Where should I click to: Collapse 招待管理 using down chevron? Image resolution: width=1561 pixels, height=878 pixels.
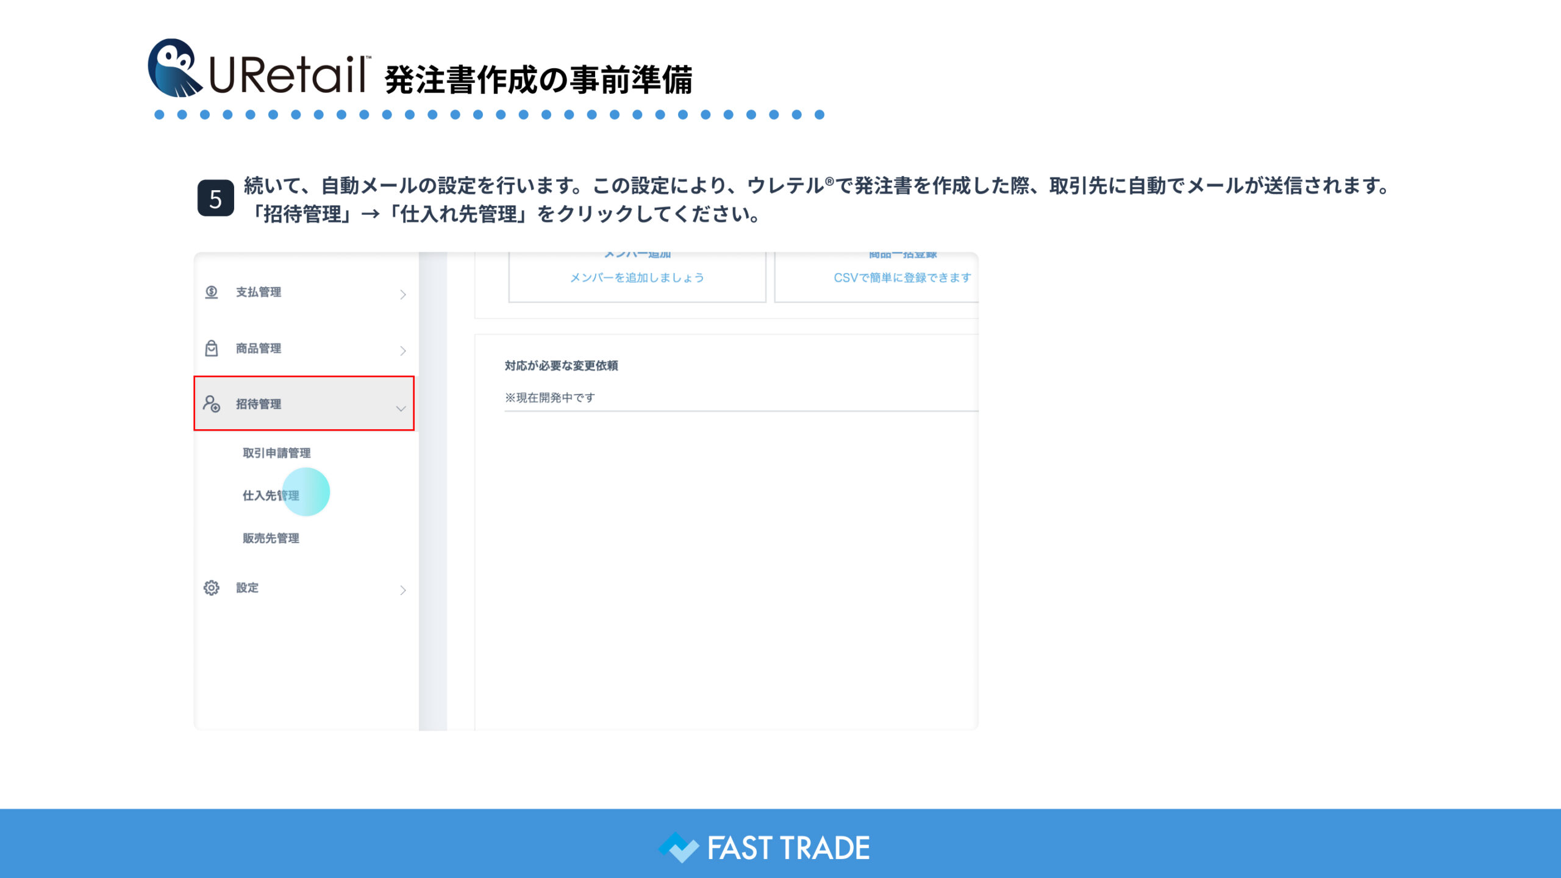401,409
